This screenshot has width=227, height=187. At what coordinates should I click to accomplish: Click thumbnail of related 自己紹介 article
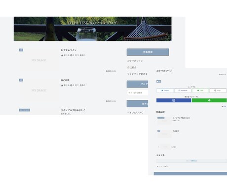coord(164,134)
